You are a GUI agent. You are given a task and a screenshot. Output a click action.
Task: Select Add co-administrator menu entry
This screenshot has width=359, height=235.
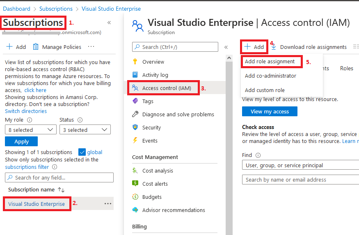tap(270, 76)
